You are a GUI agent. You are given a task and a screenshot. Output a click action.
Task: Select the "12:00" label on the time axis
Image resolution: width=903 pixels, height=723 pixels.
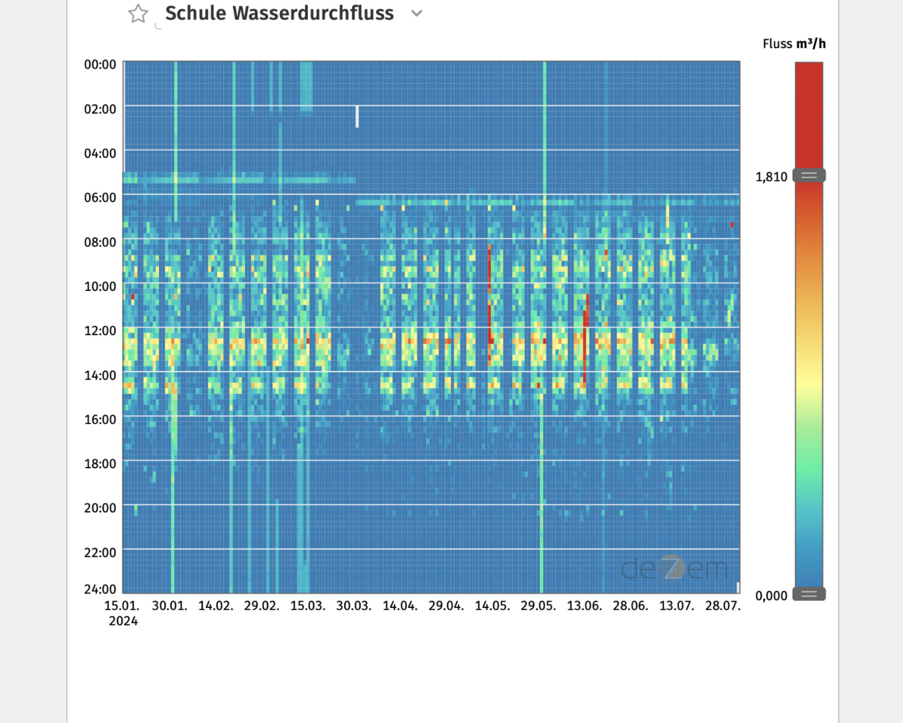100,330
